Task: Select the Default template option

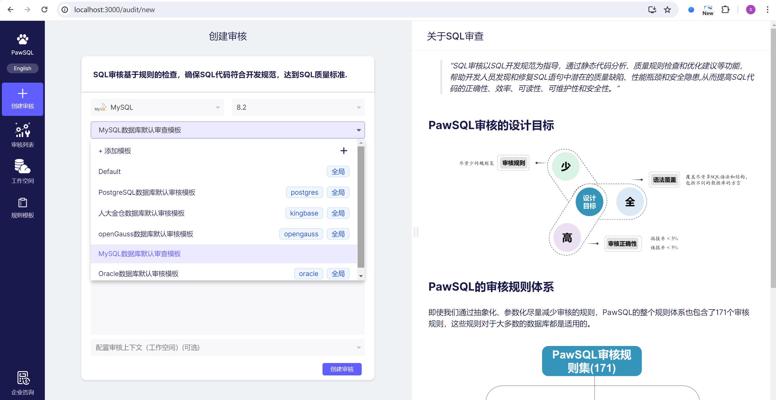Action: [x=109, y=172]
